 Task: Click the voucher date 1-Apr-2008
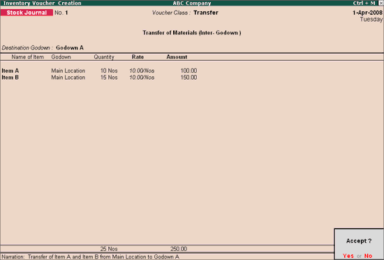tap(367, 13)
